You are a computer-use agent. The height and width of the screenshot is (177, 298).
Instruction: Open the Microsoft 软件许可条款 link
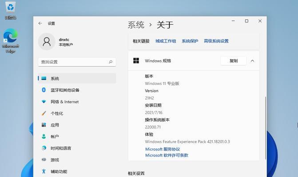coord(167,155)
